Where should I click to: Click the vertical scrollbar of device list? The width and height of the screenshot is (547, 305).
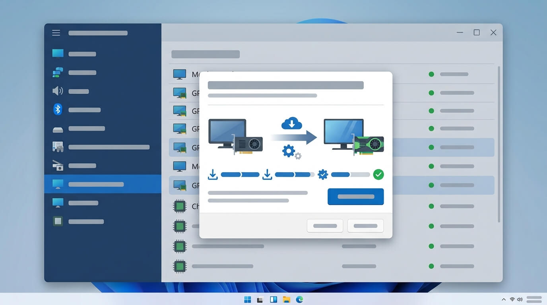click(x=499, y=144)
